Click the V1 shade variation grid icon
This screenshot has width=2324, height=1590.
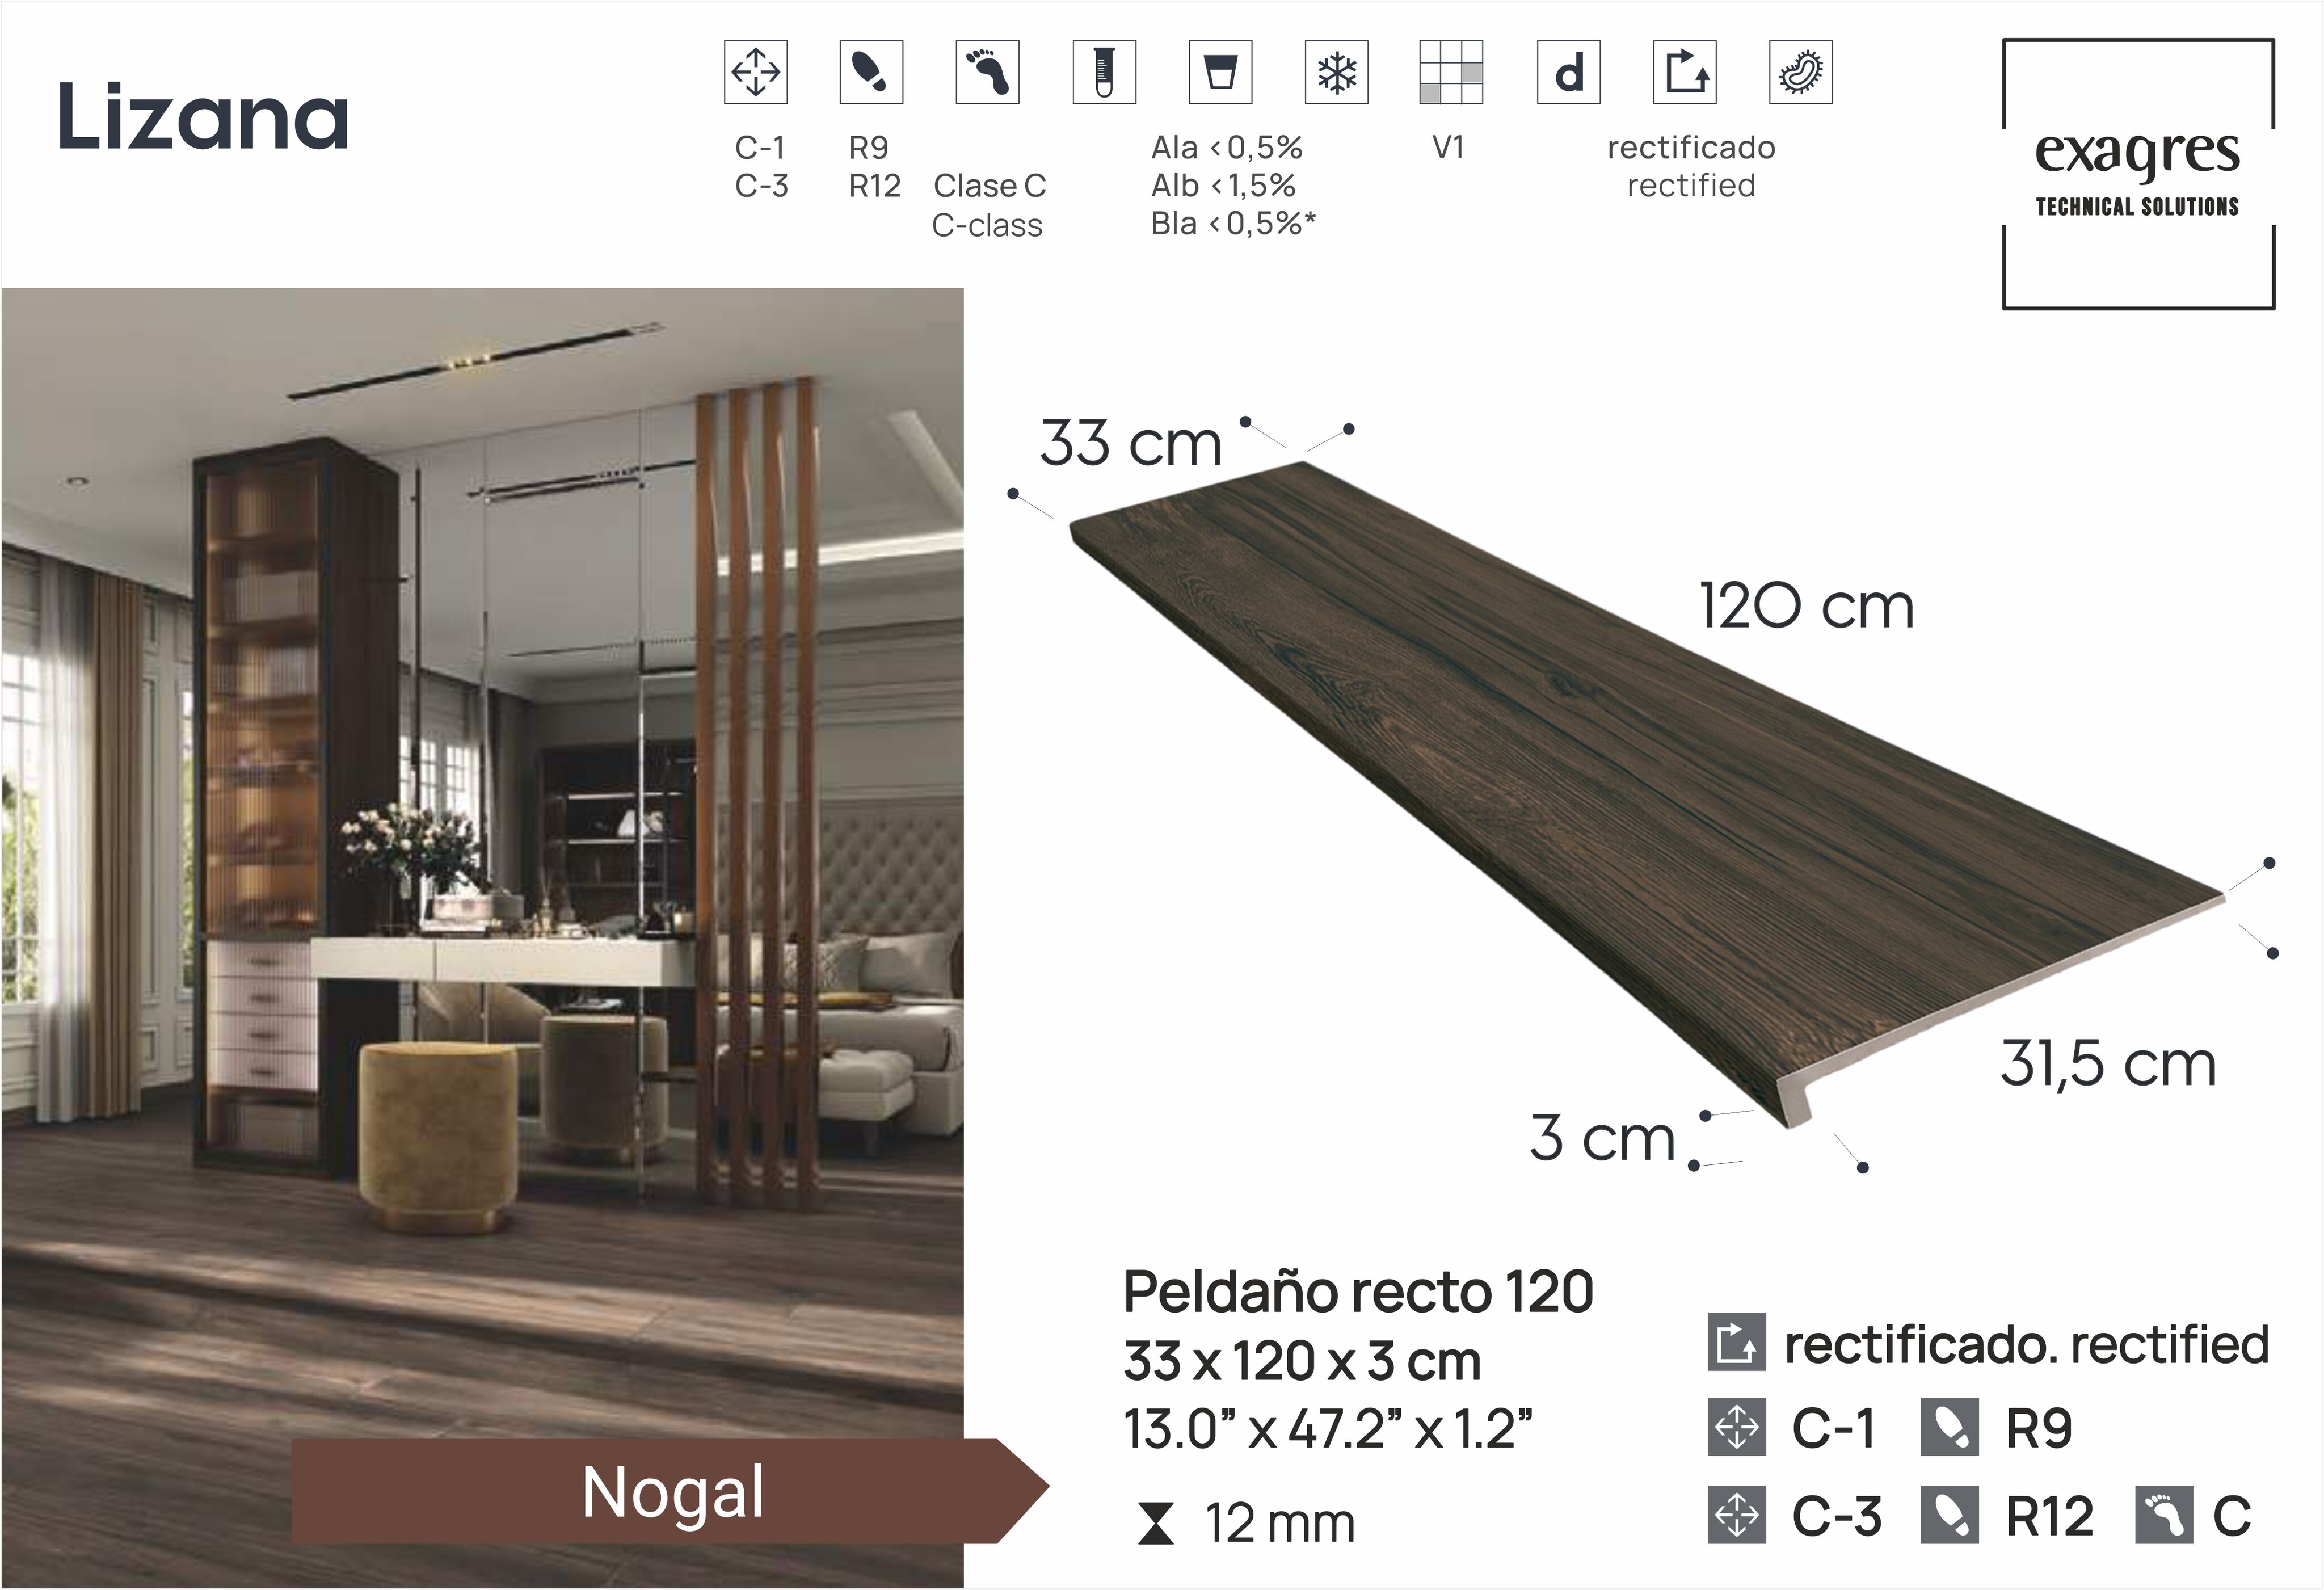click(x=1450, y=72)
